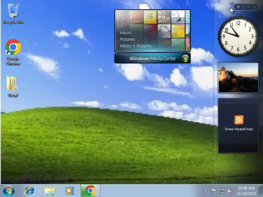Viewport: 263px width, 197px height.
Task: Show hidden system tray icons
Action: coord(206,191)
